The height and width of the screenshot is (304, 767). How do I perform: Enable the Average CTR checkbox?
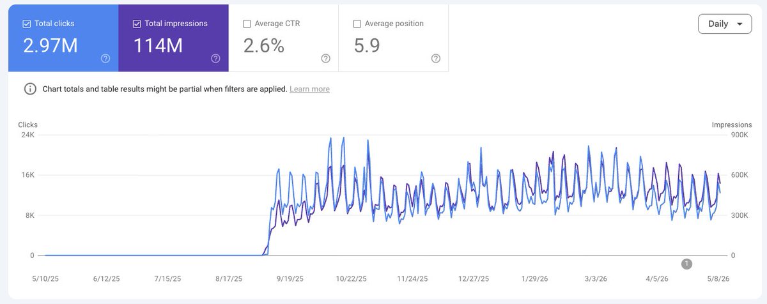pos(247,24)
